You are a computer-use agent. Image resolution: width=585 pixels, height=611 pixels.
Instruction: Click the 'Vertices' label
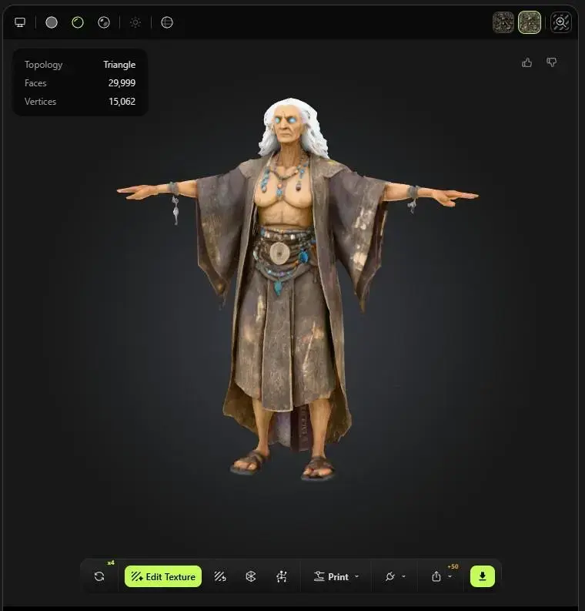(x=40, y=101)
